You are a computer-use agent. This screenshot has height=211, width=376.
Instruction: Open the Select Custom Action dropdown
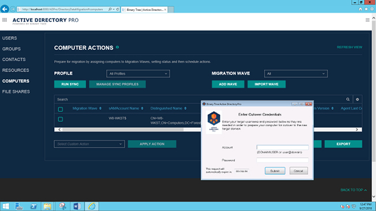tap(89, 144)
